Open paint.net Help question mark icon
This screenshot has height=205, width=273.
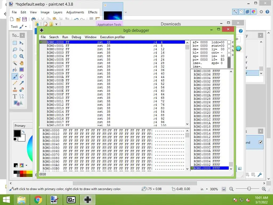point(267,12)
